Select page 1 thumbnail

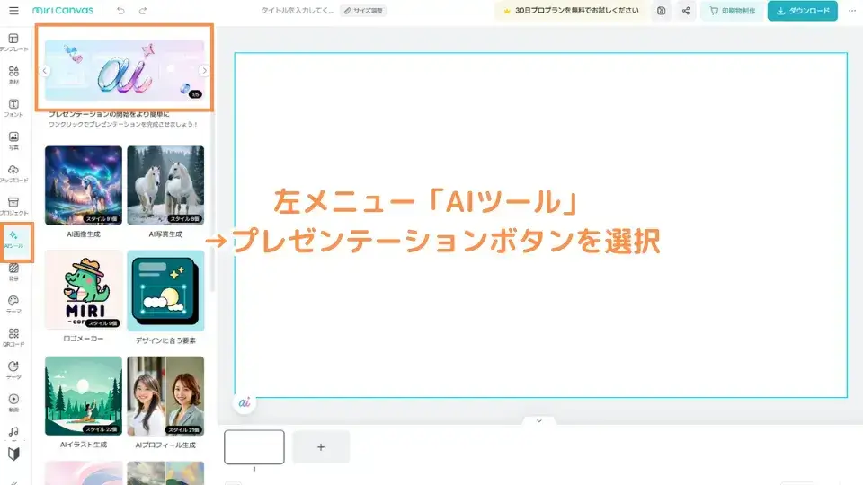click(254, 447)
